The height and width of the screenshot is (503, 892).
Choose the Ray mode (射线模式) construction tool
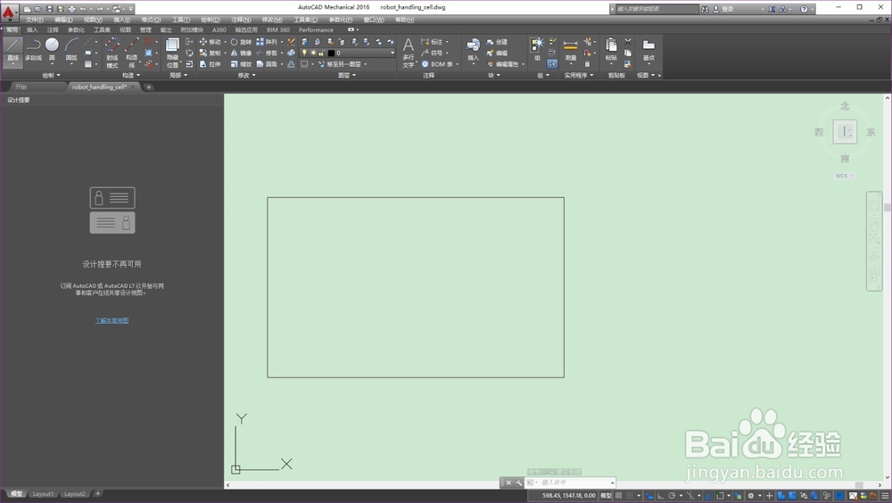[112, 53]
